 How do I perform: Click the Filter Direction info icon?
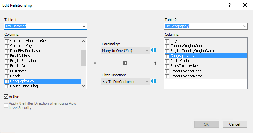pos(154,81)
